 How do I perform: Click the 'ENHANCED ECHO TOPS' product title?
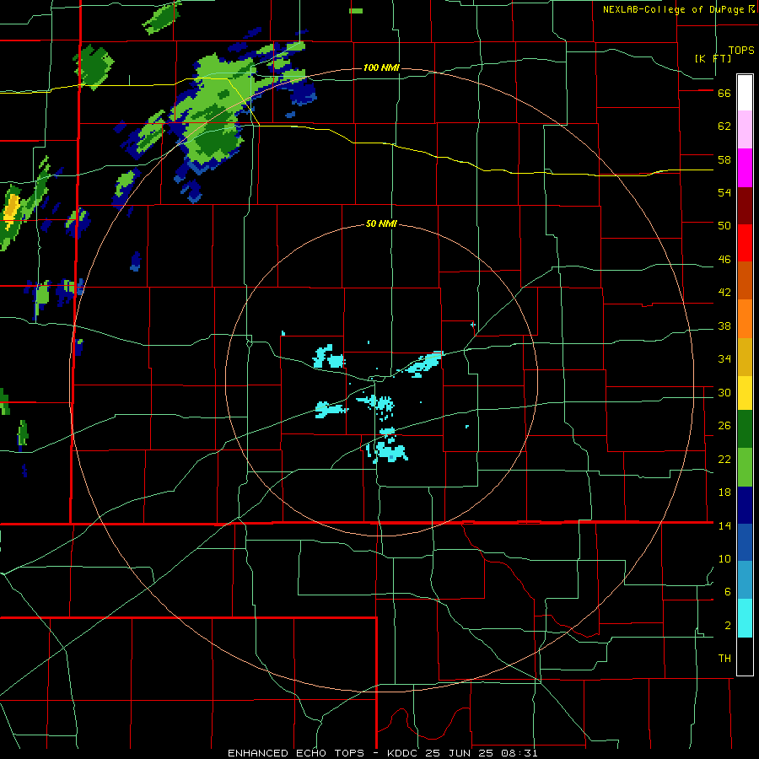(296, 753)
